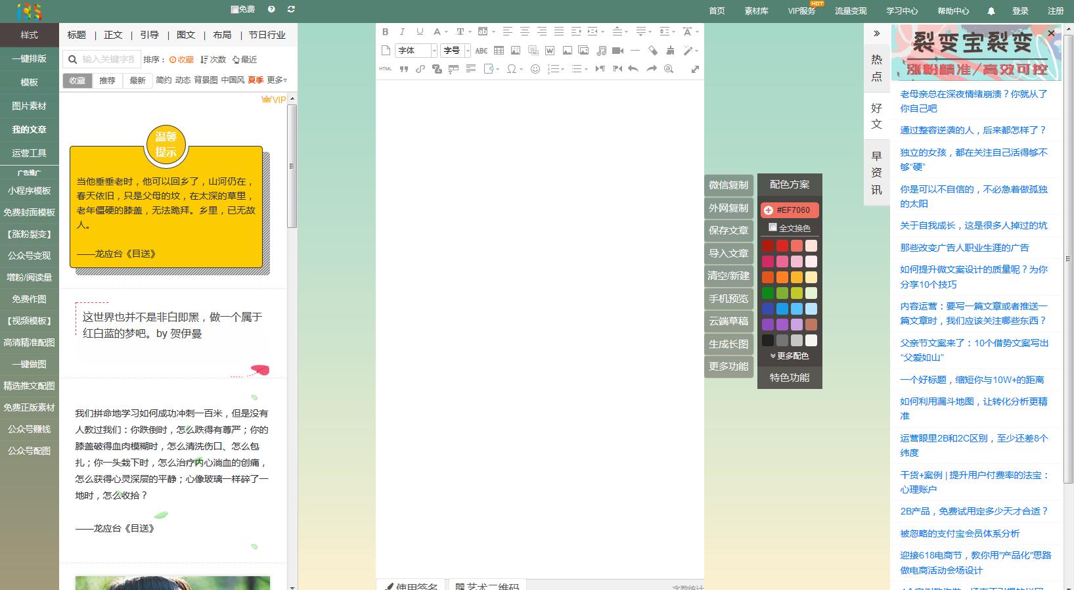
Task: Expand 更多 style filter options
Action: [277, 80]
